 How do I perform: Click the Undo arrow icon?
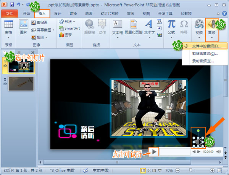[18, 4]
